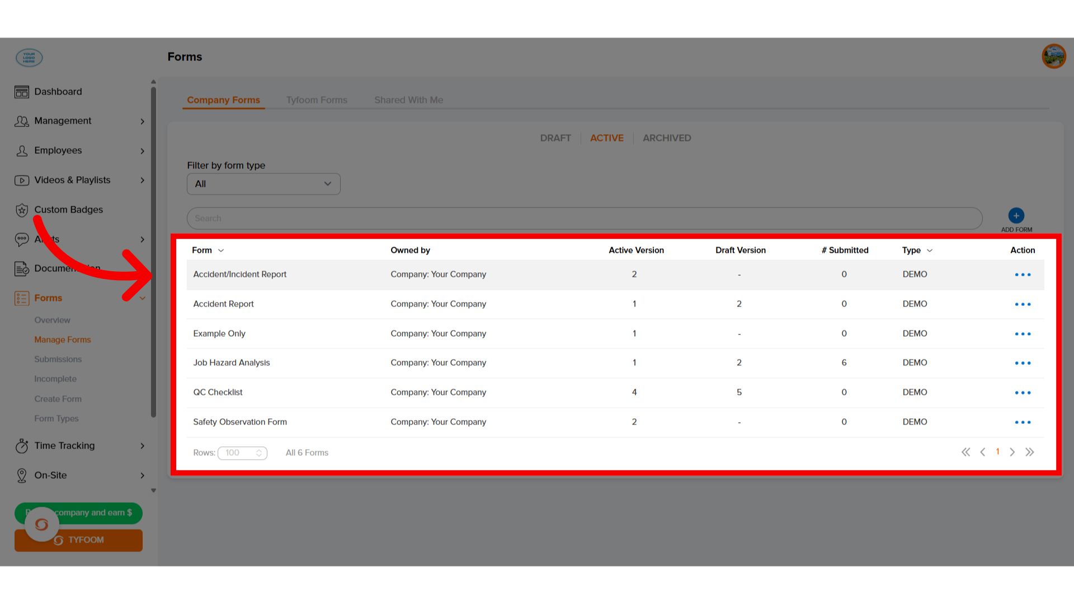Expand the Management menu chevron
Image resolution: width=1074 pixels, height=604 pixels.
142,121
